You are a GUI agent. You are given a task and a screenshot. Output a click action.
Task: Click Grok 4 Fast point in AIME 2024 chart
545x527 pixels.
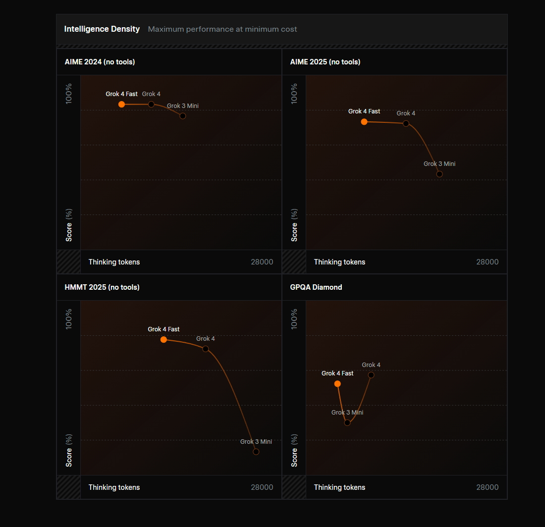(x=121, y=105)
